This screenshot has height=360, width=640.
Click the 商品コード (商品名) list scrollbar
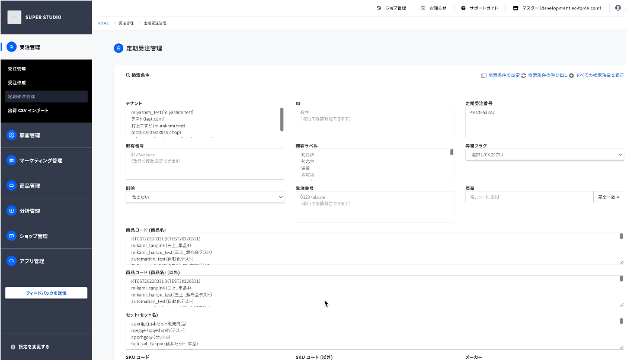pos(621,236)
